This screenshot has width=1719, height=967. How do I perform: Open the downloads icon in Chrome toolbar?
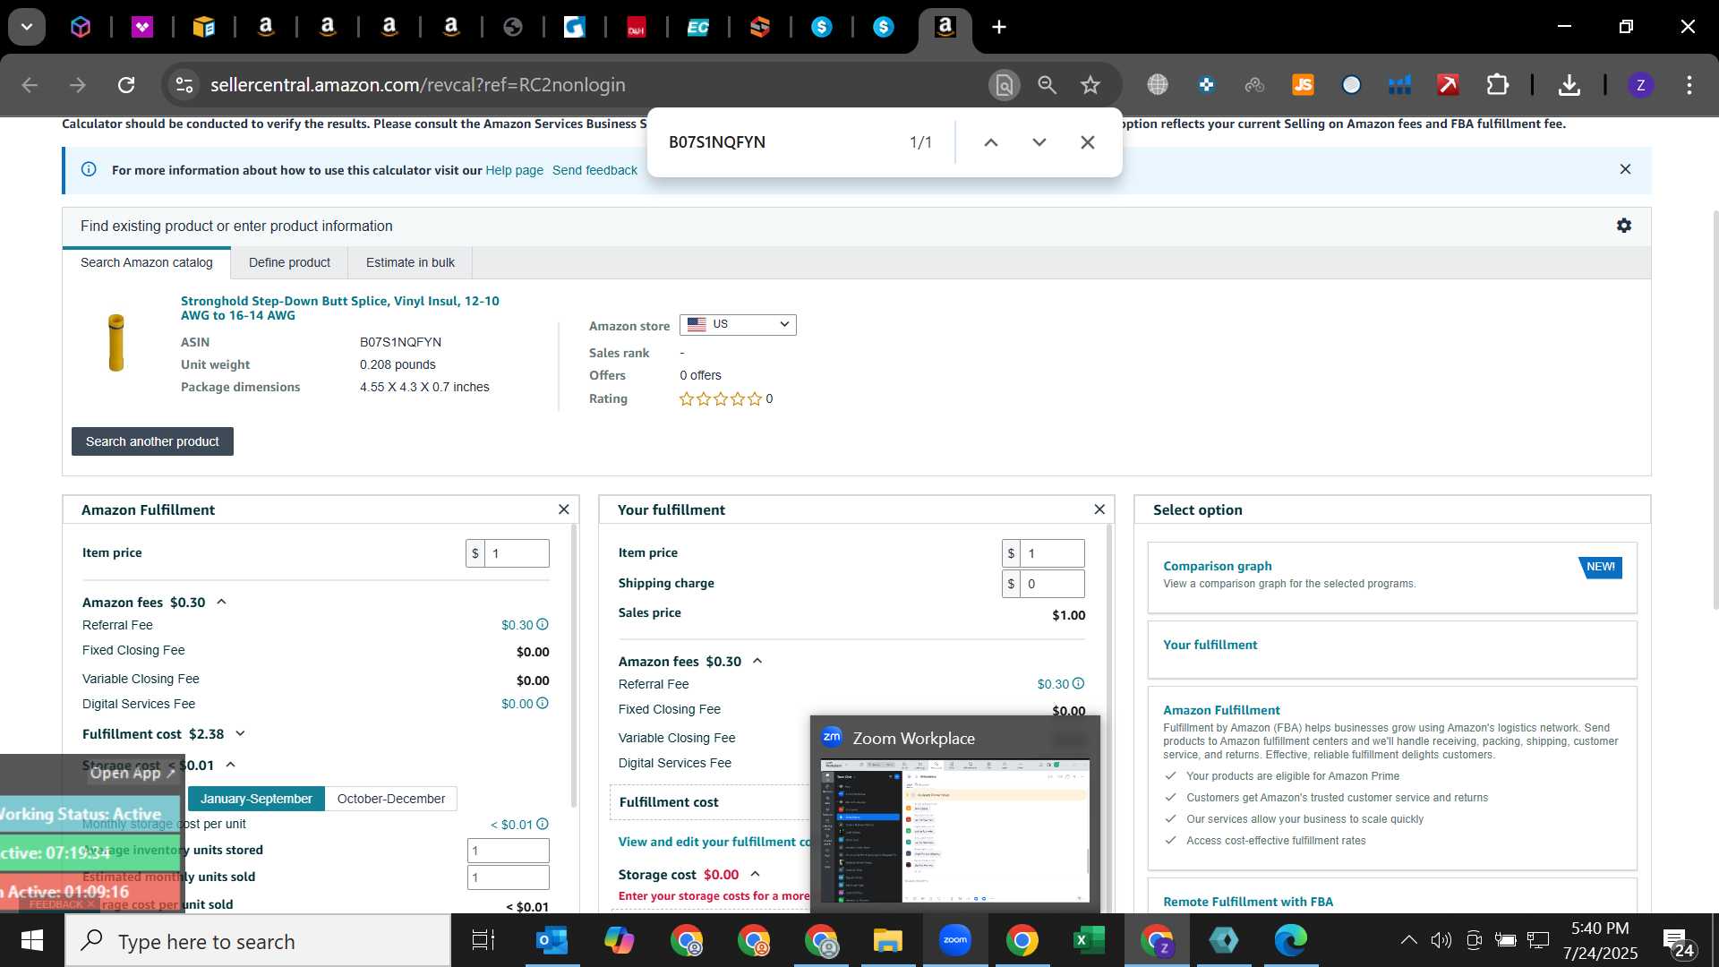point(1569,85)
